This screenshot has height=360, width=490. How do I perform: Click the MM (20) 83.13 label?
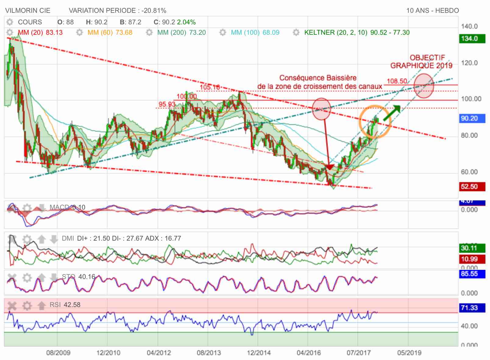[40, 32]
